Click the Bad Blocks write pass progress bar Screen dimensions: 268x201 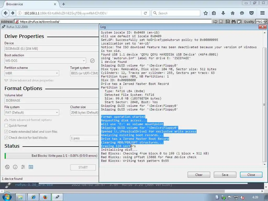coord(52,156)
